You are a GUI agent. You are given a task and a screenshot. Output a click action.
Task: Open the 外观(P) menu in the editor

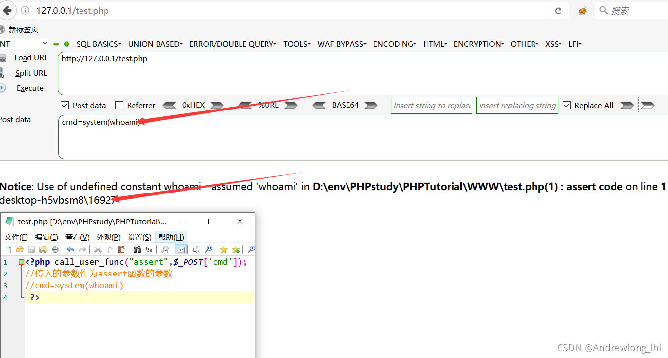[108, 237]
